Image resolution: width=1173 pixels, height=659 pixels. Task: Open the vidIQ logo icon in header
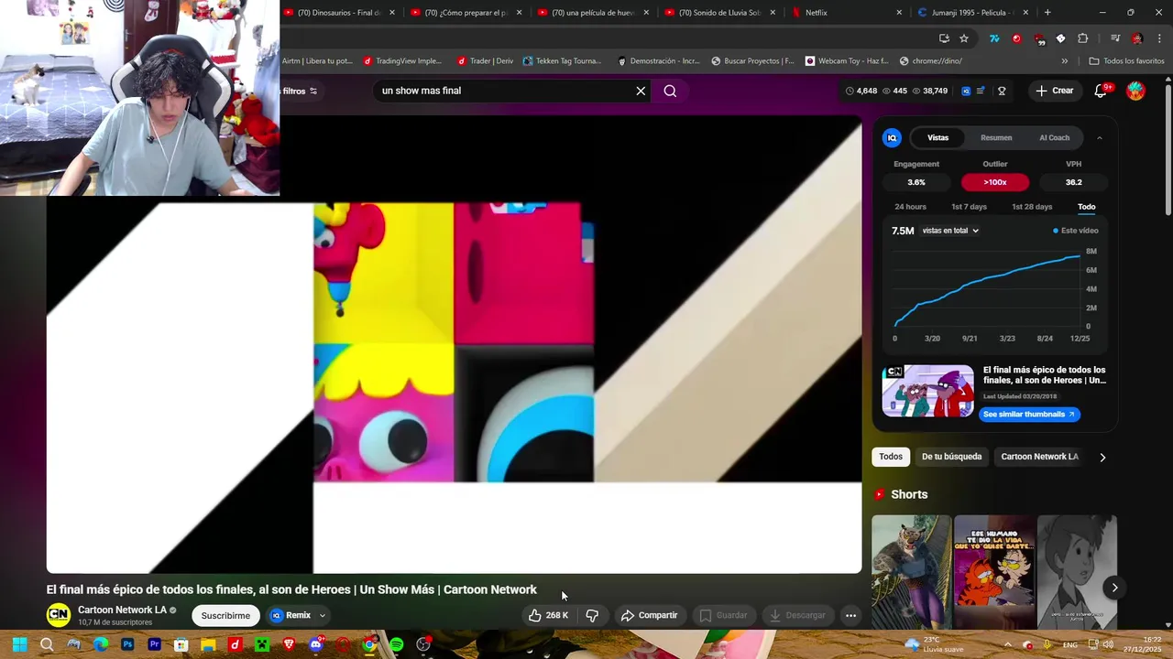point(966,91)
